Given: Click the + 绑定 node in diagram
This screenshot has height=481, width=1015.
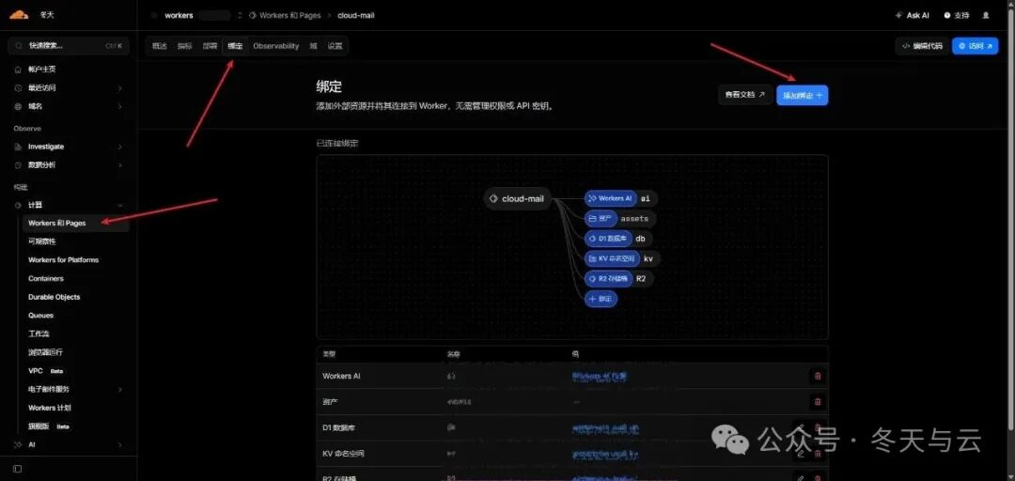Looking at the screenshot, I should [601, 299].
